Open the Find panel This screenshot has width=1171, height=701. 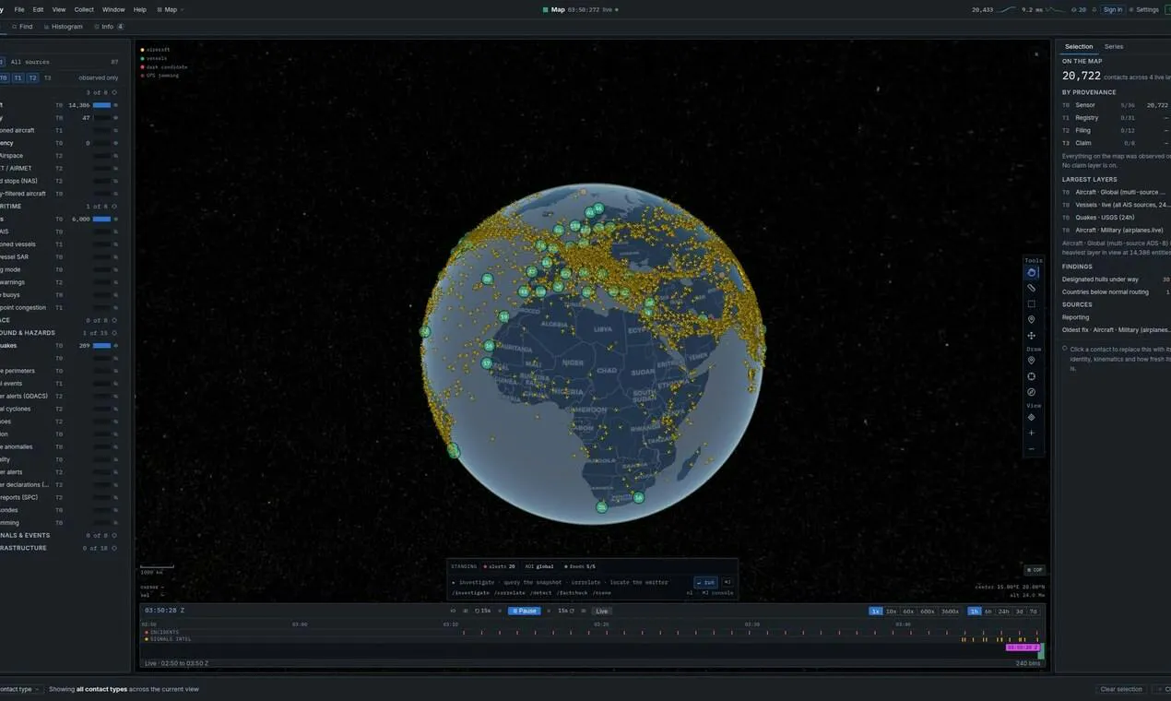(x=22, y=27)
